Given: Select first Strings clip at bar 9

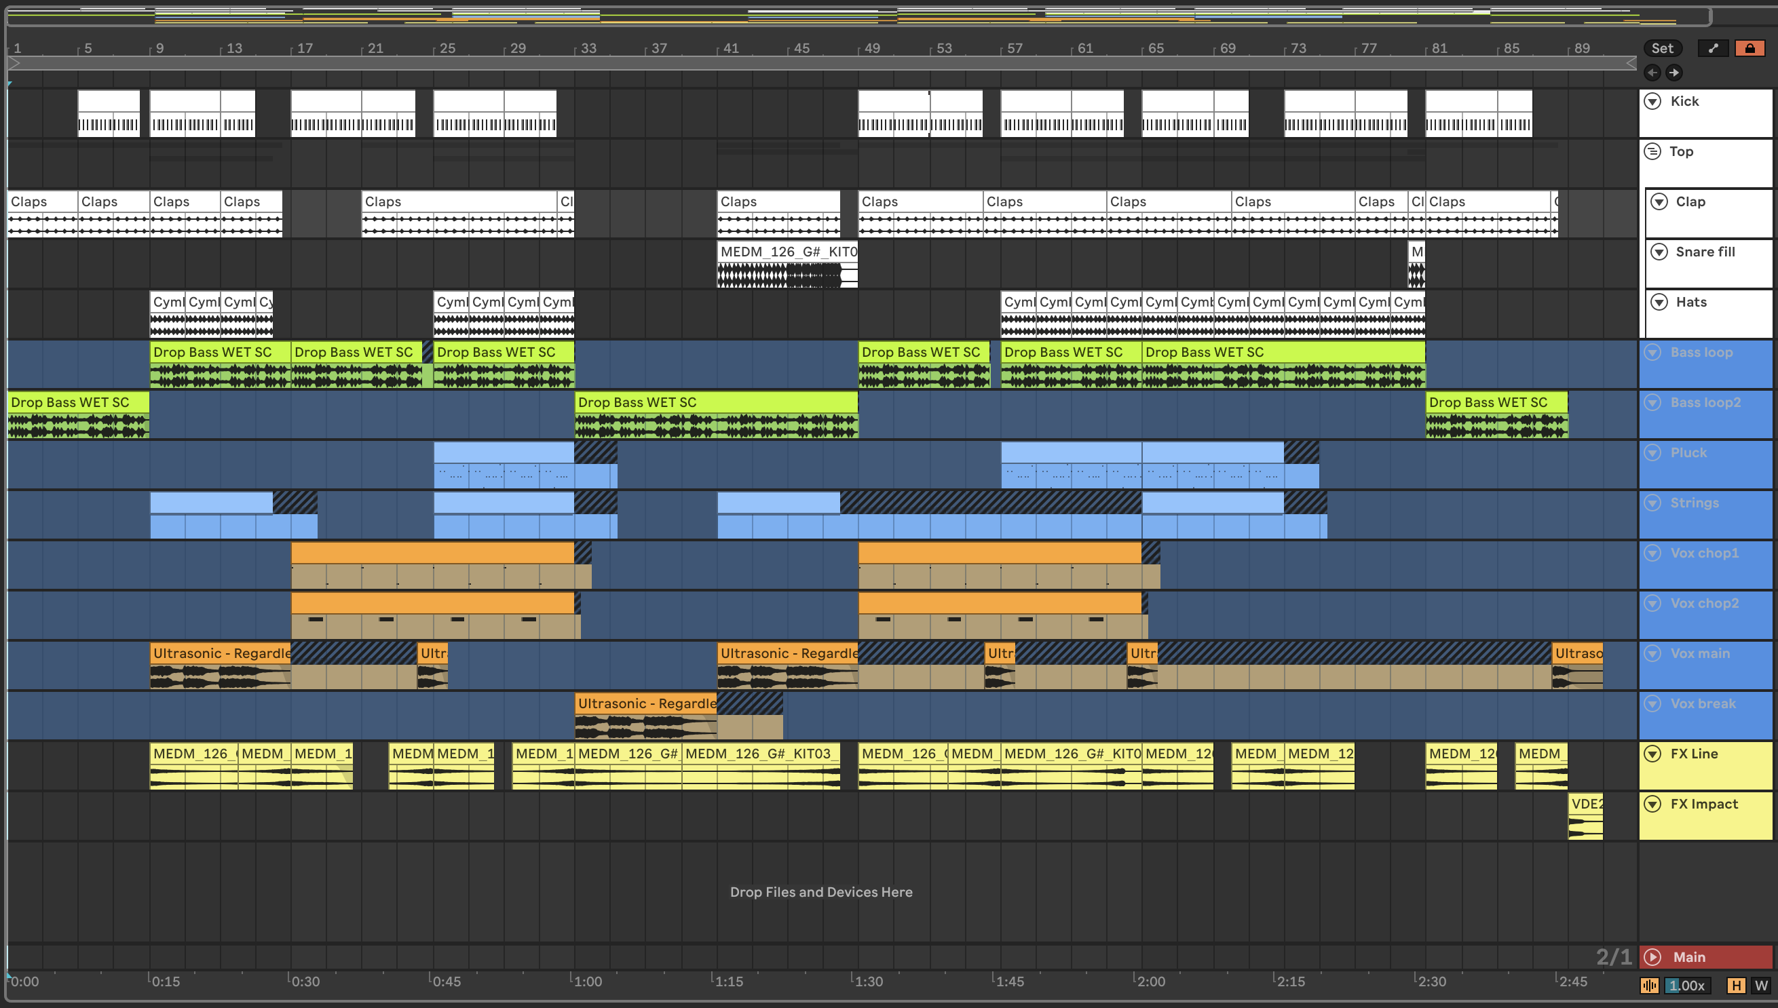Looking at the screenshot, I should coord(211,515).
